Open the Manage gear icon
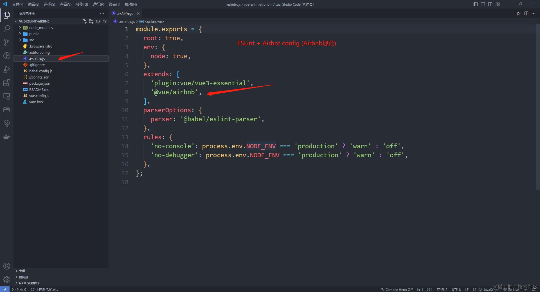Image resolution: width=540 pixels, height=292 pixels. coord(7,280)
